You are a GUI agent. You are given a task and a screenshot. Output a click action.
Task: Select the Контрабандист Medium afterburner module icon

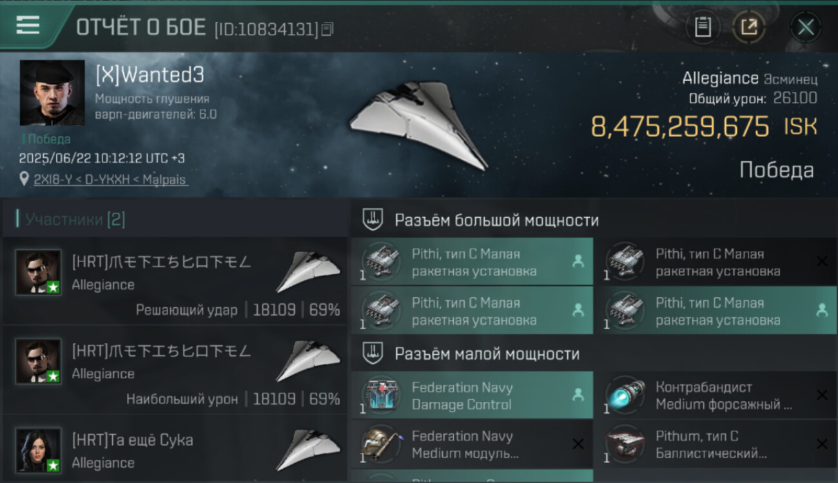626,395
